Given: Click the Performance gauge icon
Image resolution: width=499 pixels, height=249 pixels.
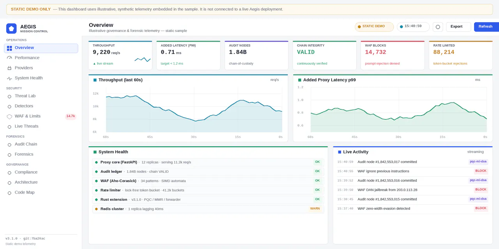Looking at the screenshot, I should tap(9, 58).
